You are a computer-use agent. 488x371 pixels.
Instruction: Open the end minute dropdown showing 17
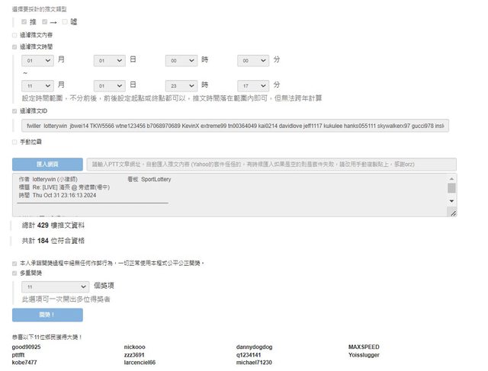pyautogui.click(x=253, y=85)
